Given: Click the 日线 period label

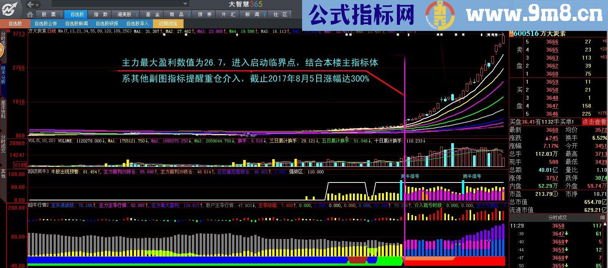Looking at the screenshot, I should (52, 31).
